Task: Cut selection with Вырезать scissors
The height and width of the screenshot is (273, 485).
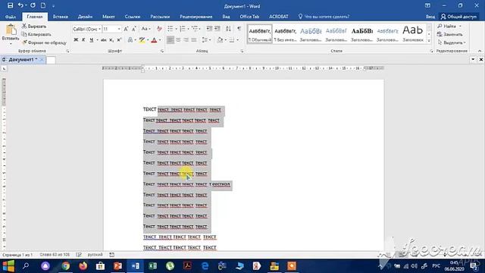Action: click(x=34, y=27)
